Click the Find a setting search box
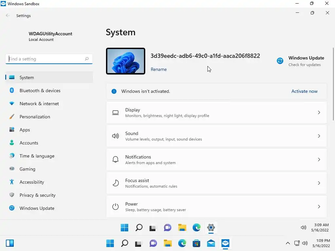Screen dimensions: 335x251 (49, 59)
